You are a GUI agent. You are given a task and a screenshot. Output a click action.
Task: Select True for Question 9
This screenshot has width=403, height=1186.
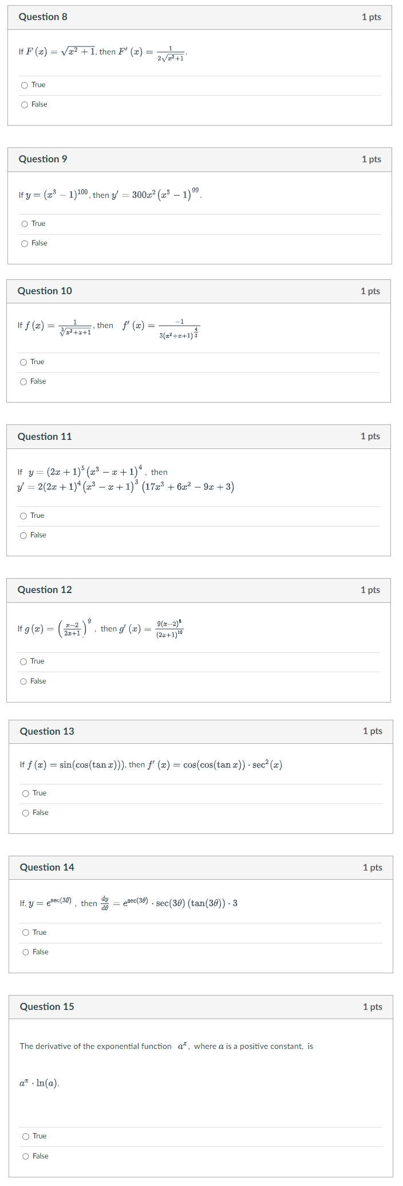25,223
